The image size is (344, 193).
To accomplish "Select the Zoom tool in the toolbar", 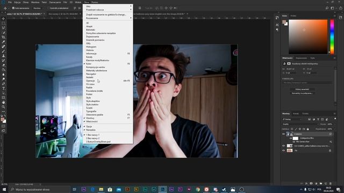I will [x=3, y=107].
